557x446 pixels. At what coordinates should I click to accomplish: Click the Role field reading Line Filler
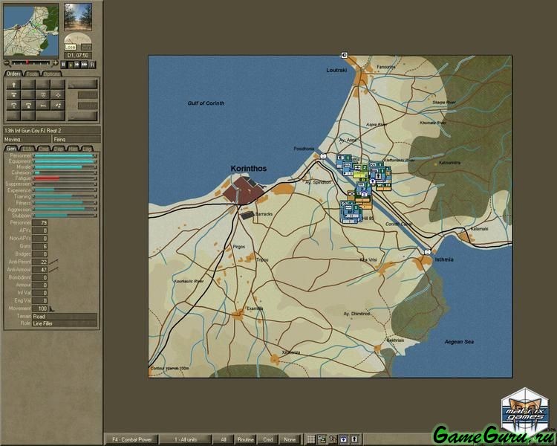[x=65, y=323]
